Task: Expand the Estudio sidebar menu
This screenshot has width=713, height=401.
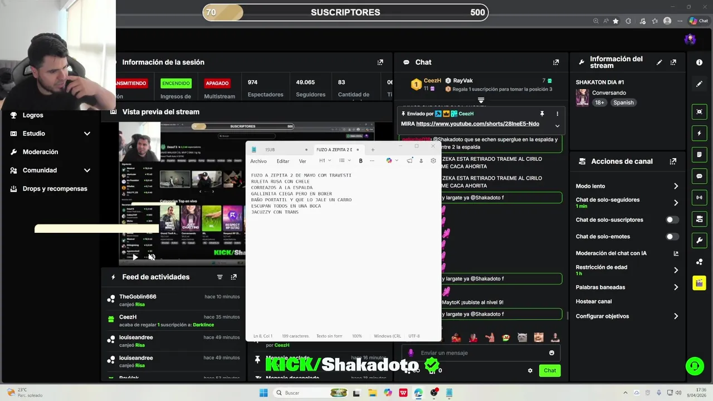Action: [x=87, y=134]
